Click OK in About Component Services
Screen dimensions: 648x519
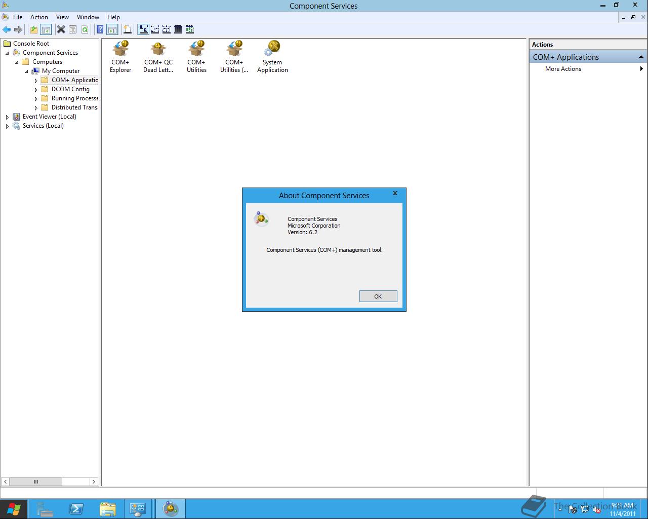point(378,296)
